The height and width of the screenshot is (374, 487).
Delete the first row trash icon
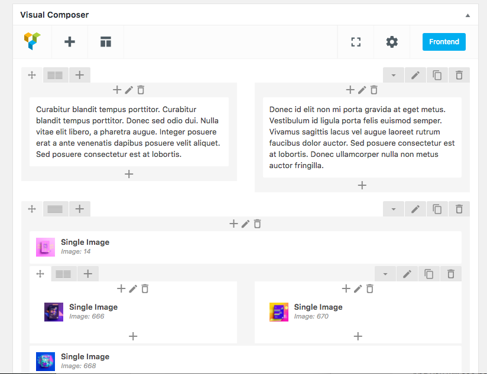pos(459,76)
